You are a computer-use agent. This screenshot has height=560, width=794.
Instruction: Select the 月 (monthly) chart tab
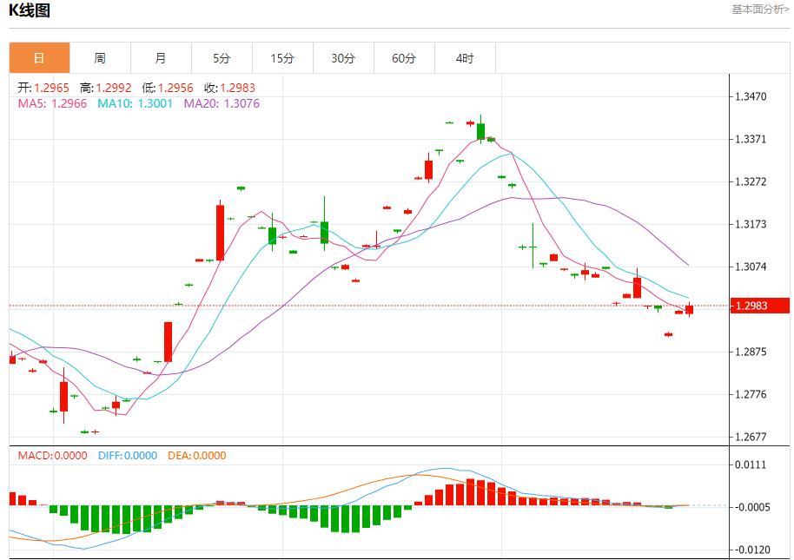pos(161,58)
